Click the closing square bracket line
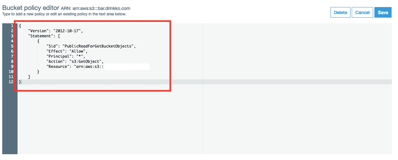The width and height of the screenshot is (398, 160). pyautogui.click(x=30, y=77)
